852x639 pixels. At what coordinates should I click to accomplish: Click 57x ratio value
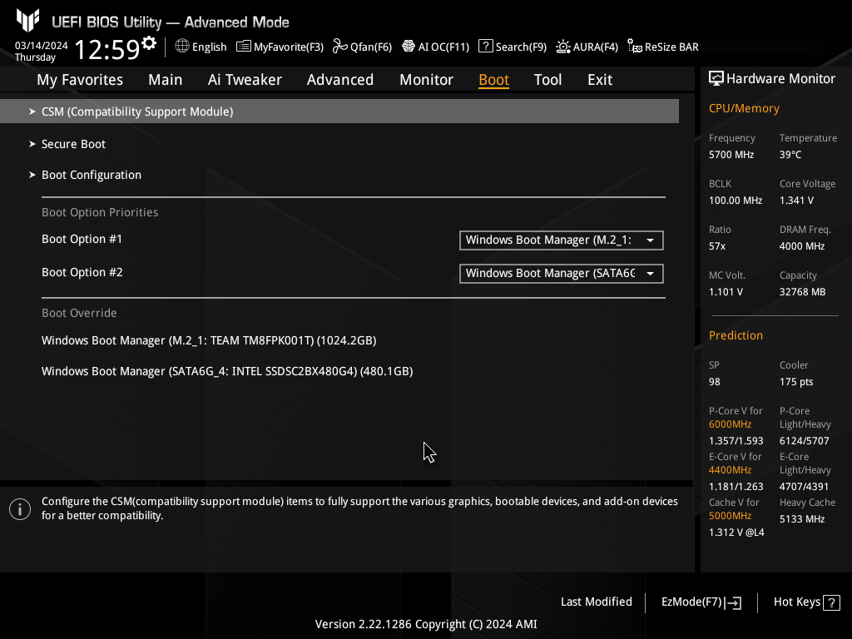(717, 246)
